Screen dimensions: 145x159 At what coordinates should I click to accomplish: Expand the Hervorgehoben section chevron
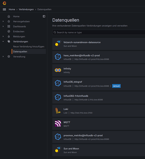point(3,21)
